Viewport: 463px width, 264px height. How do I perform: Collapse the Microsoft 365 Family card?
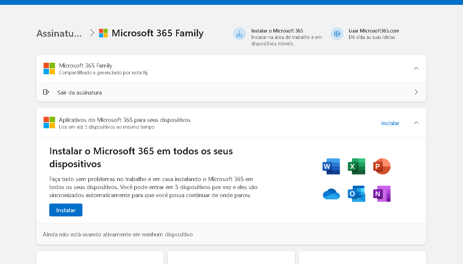(x=416, y=68)
